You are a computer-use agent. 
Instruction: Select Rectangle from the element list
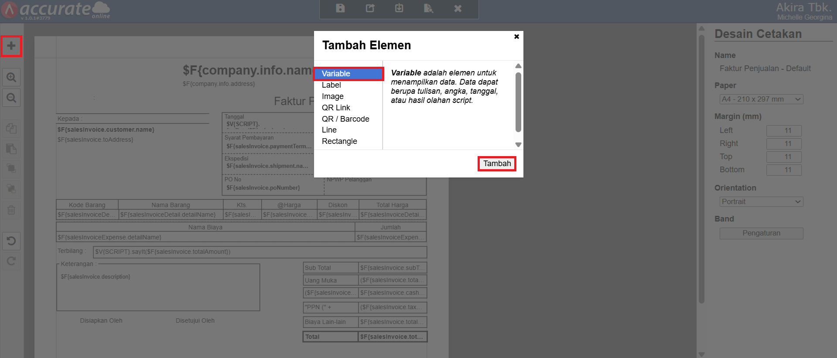click(339, 141)
